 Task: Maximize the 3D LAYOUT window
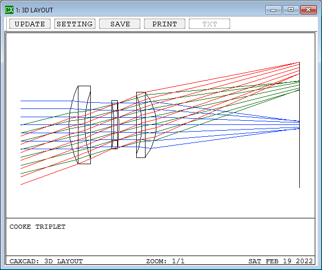(x=291, y=10)
